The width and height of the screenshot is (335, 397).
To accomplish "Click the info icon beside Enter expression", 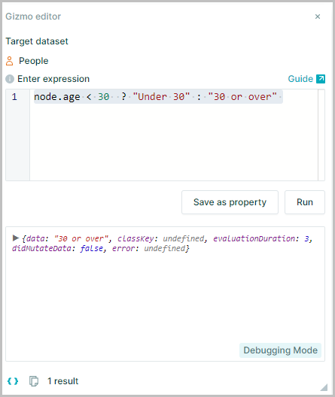I will coord(10,79).
